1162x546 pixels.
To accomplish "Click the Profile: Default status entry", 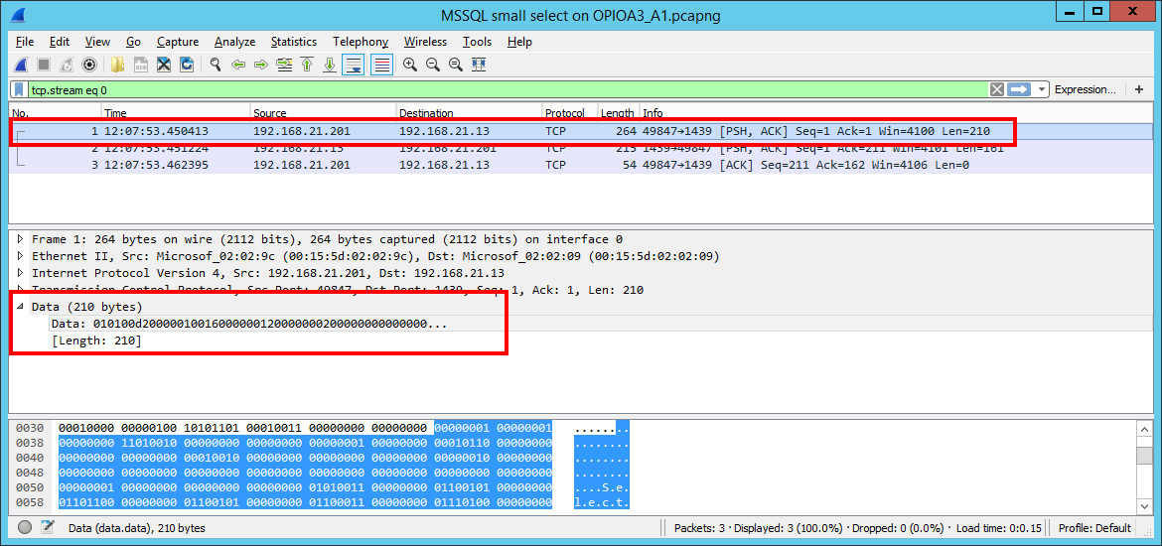I will coord(1093,528).
